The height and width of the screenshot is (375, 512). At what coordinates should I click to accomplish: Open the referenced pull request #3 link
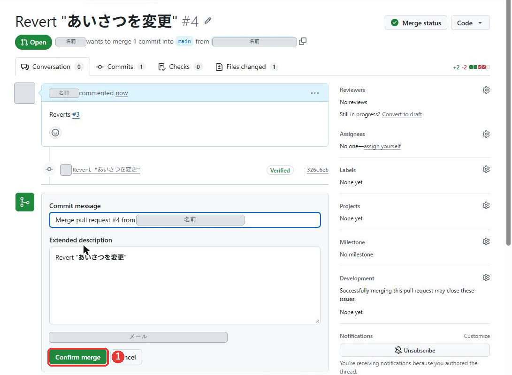click(76, 114)
